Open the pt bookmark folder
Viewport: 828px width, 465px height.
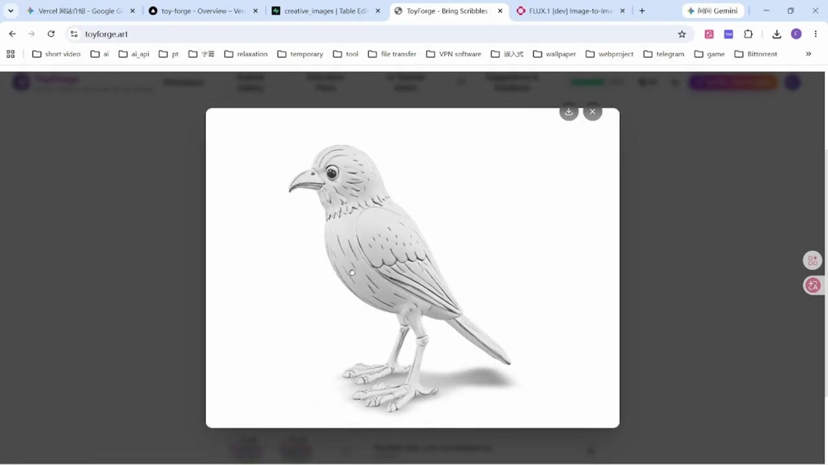click(169, 54)
